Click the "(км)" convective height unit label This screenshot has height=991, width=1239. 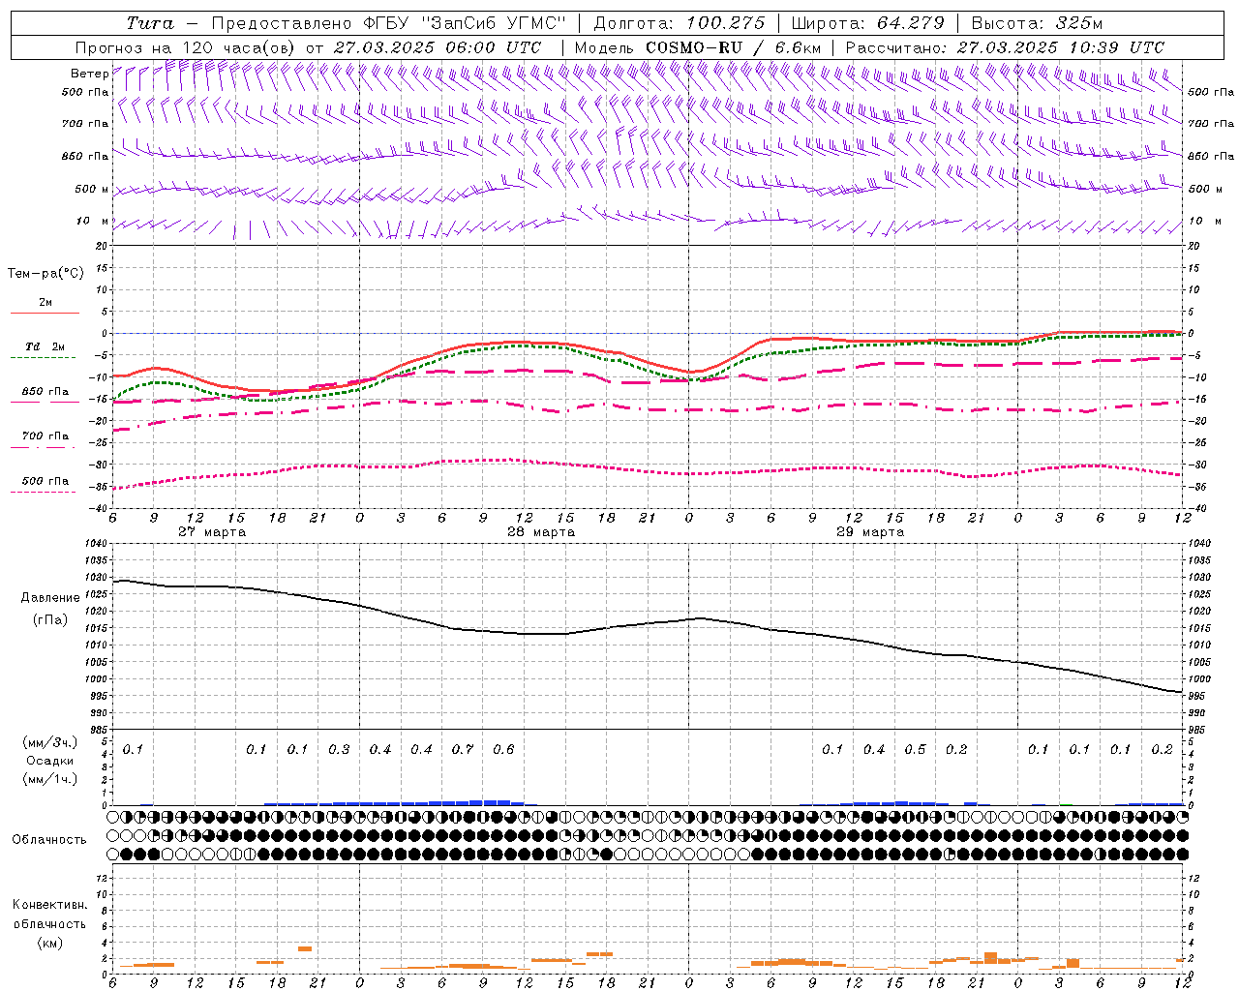(x=49, y=942)
